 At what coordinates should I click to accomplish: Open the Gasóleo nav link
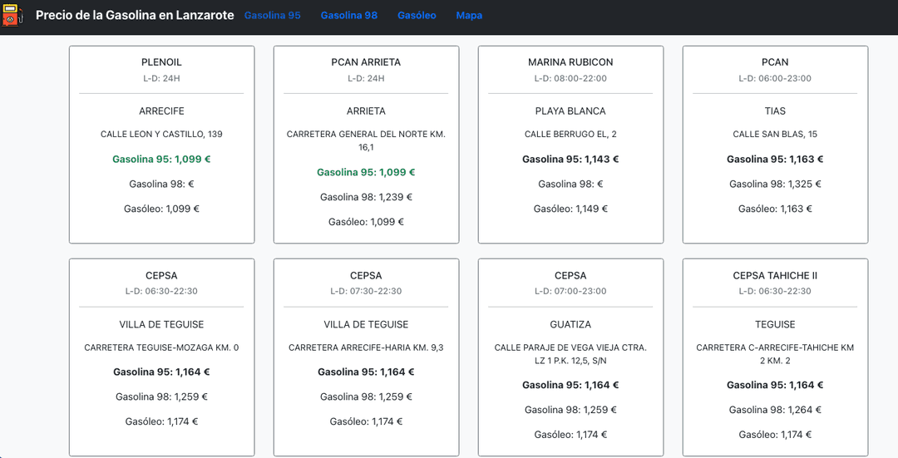point(417,16)
